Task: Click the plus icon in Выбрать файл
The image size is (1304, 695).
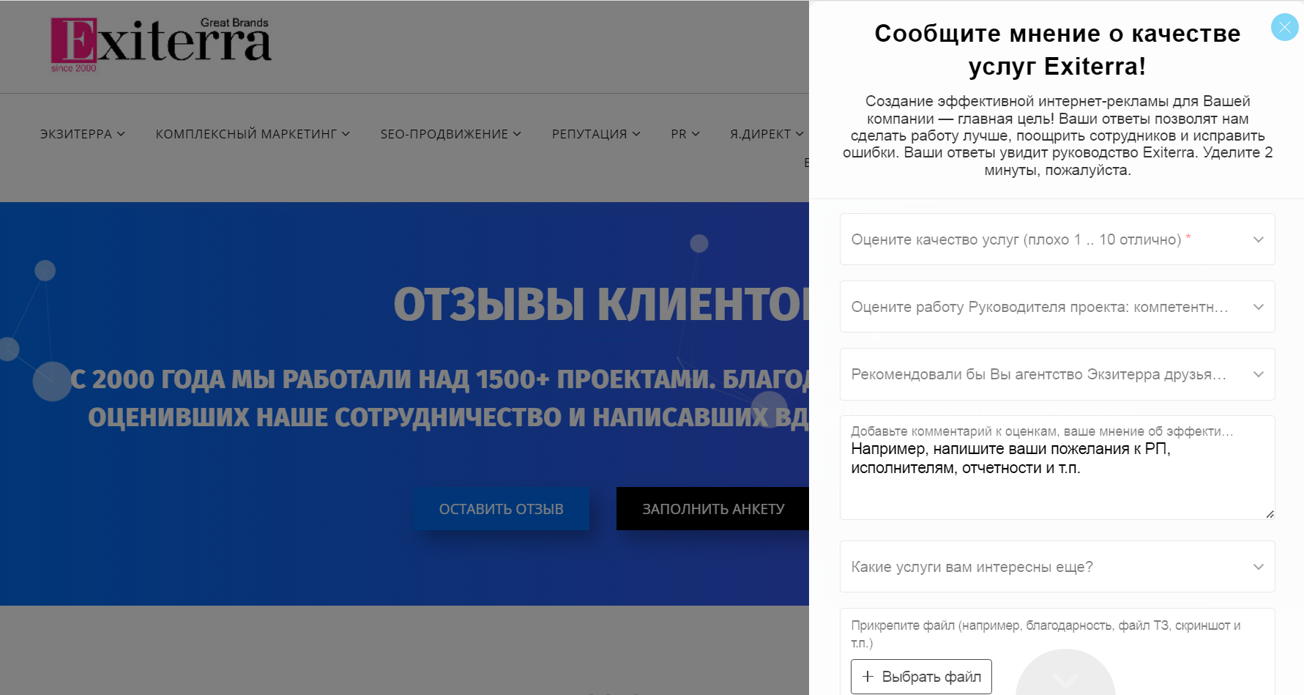Action: coord(868,677)
